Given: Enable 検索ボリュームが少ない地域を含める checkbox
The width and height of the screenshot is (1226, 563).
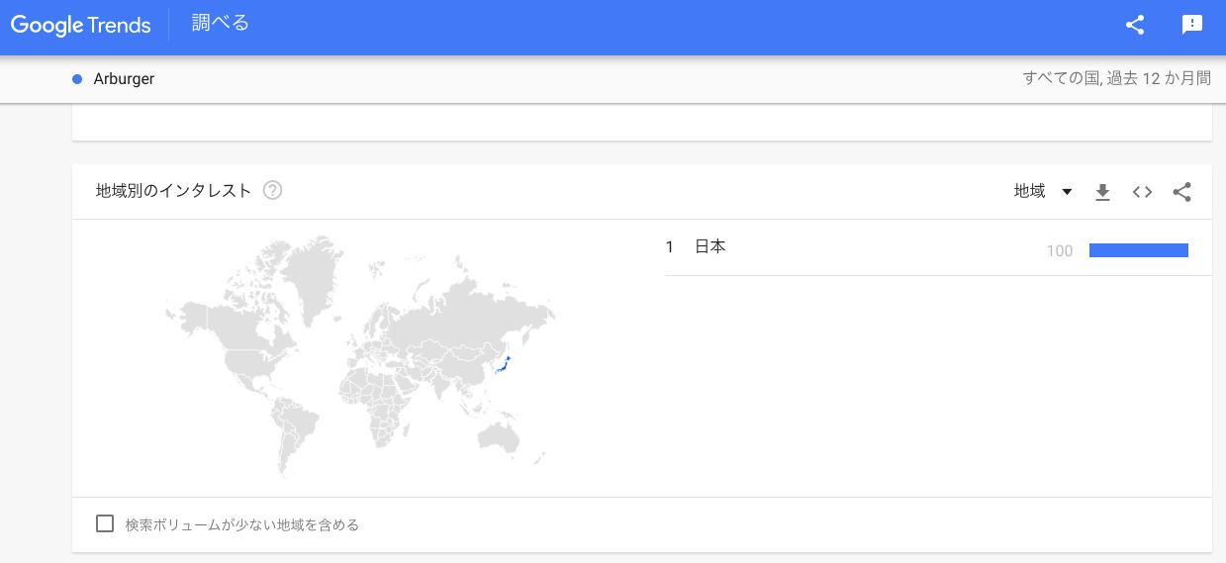Looking at the screenshot, I should [x=105, y=523].
